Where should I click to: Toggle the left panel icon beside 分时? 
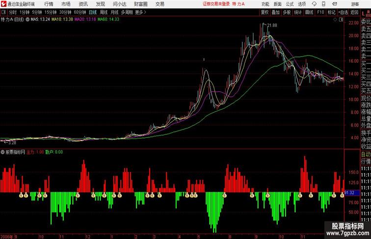pos(3,12)
